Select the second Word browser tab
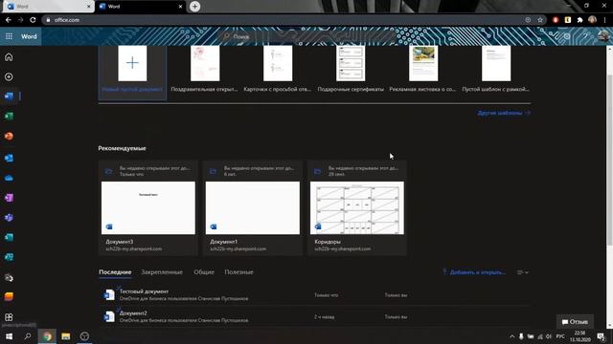The image size is (613, 344). tap(141, 7)
